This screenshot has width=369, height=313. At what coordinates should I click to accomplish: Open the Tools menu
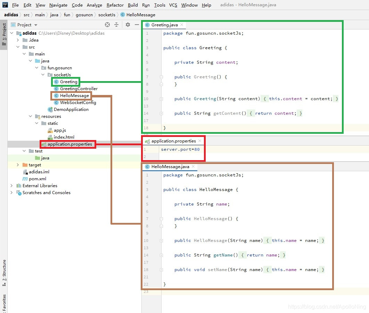click(x=159, y=5)
